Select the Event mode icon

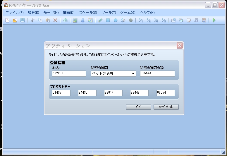click(83, 20)
